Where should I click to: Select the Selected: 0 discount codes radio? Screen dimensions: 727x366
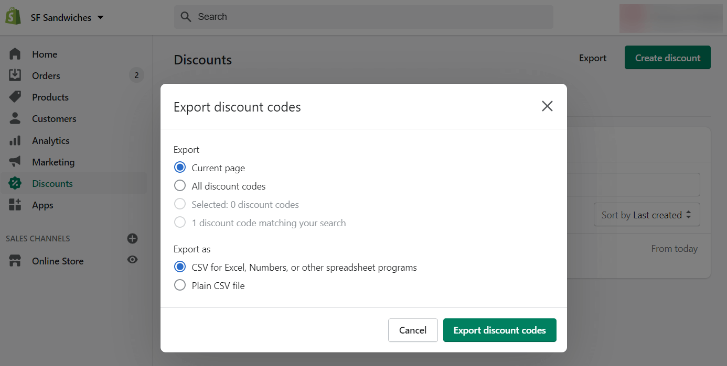[x=180, y=204]
